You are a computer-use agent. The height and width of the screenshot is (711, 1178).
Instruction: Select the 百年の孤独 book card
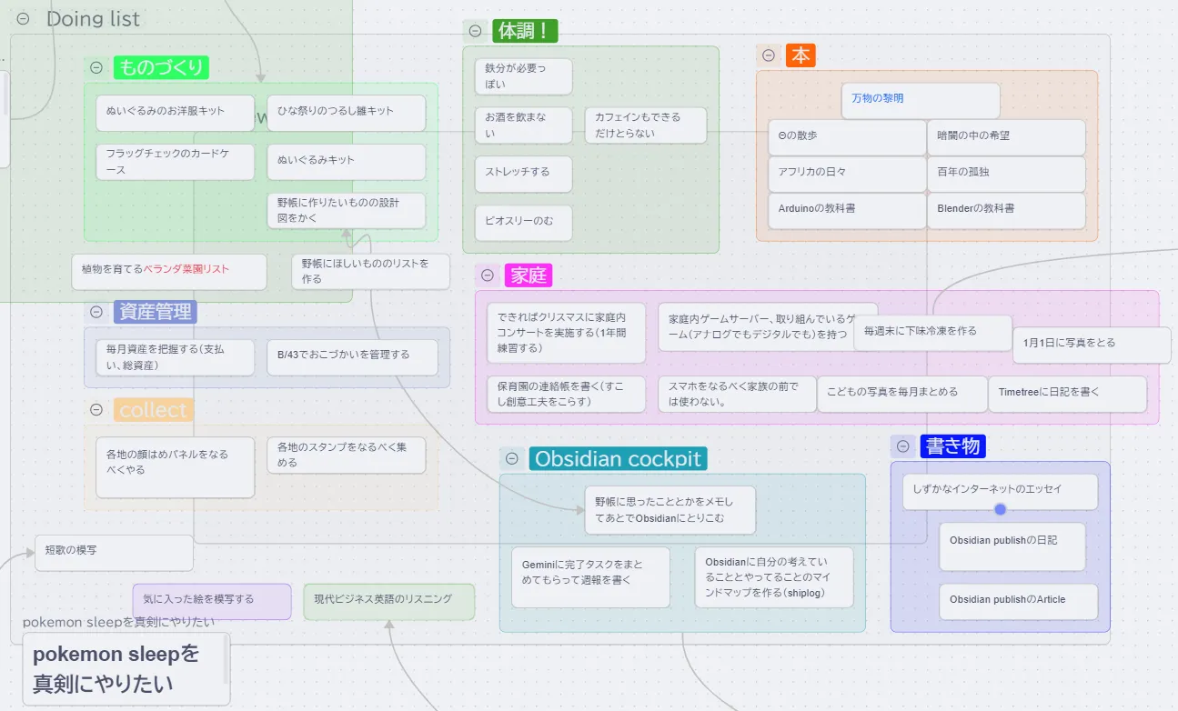coord(1007,174)
